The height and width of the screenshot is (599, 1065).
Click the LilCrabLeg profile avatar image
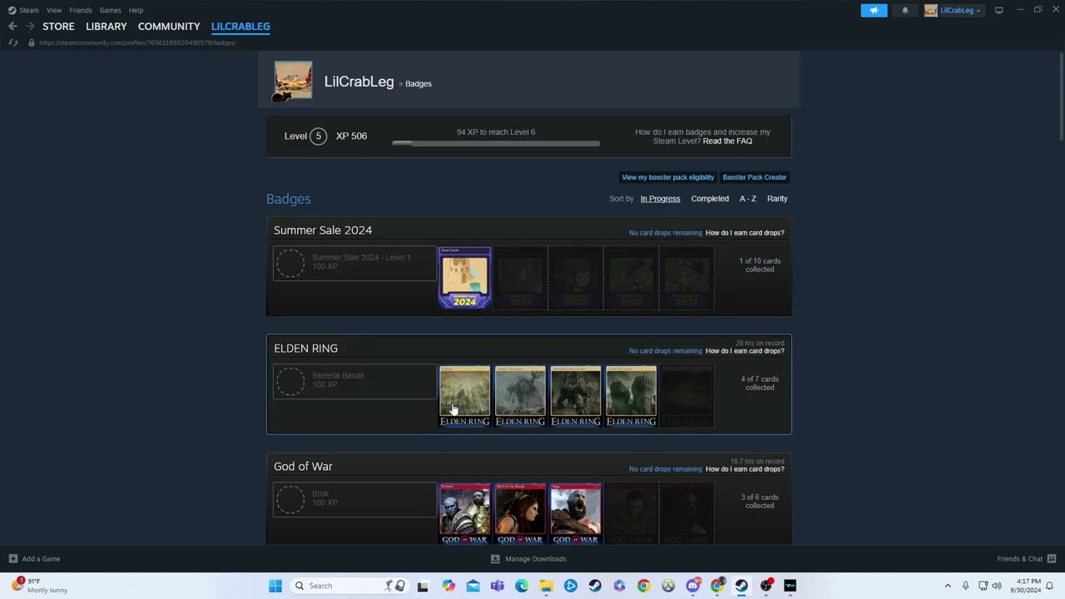point(293,81)
